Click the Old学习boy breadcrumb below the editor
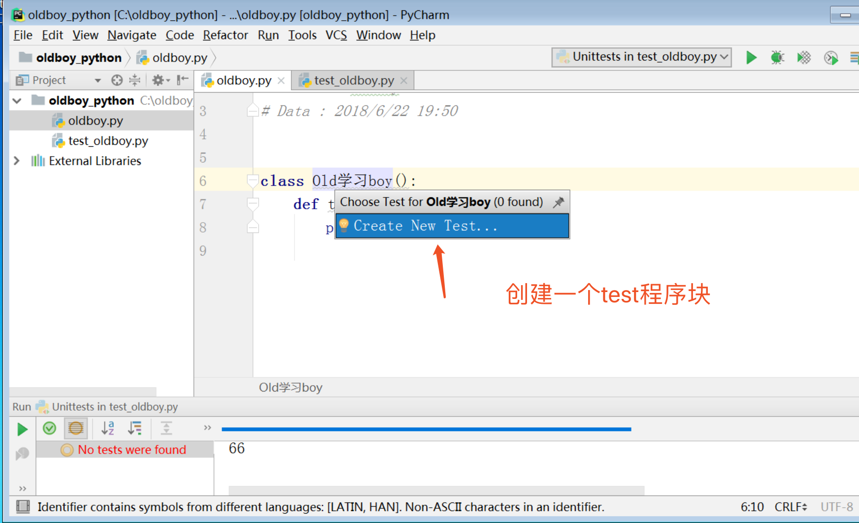The width and height of the screenshot is (859, 523). point(291,388)
